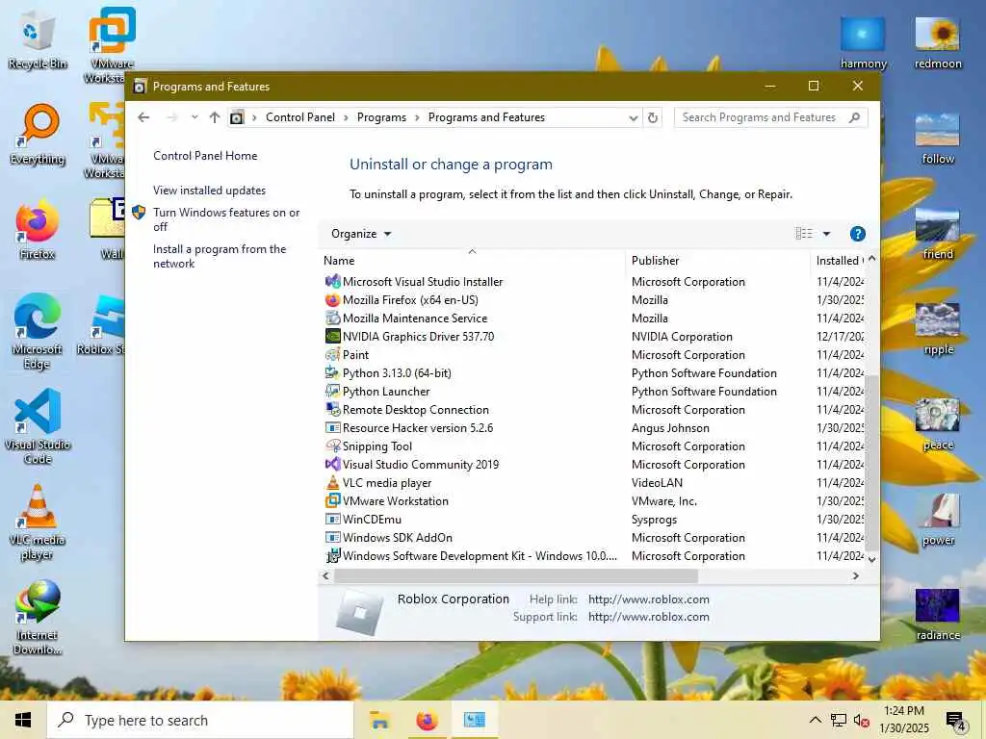Click the Angus Johnson publisher cell
Viewport: 986px width, 739px height.
click(x=670, y=428)
